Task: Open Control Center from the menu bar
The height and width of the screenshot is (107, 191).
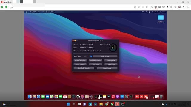Action: [x=150, y=12]
